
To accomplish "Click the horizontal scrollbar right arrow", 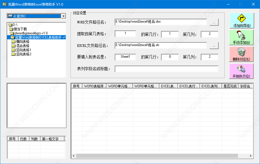I will point(250,156).
